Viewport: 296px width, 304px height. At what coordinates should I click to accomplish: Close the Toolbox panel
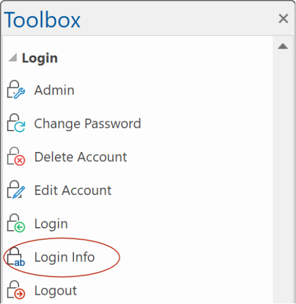[283, 18]
